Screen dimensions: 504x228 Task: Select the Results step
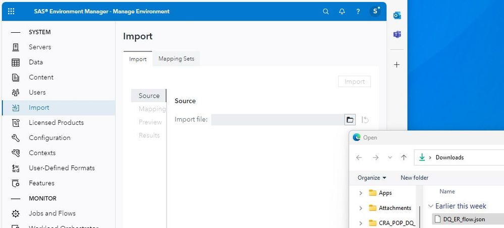pyautogui.click(x=149, y=135)
